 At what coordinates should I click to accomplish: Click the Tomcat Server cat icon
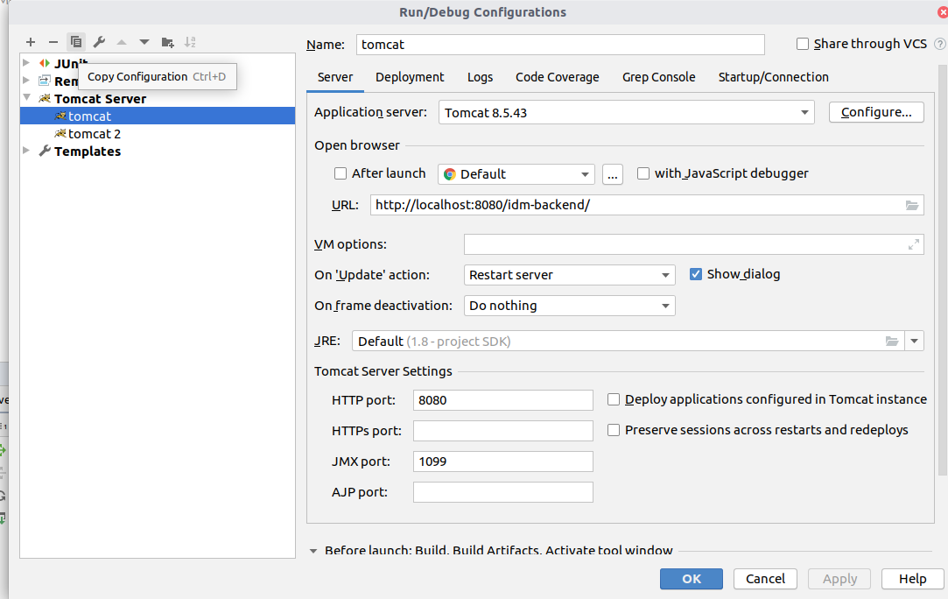[44, 98]
